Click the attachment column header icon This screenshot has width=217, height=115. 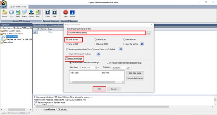45,29
